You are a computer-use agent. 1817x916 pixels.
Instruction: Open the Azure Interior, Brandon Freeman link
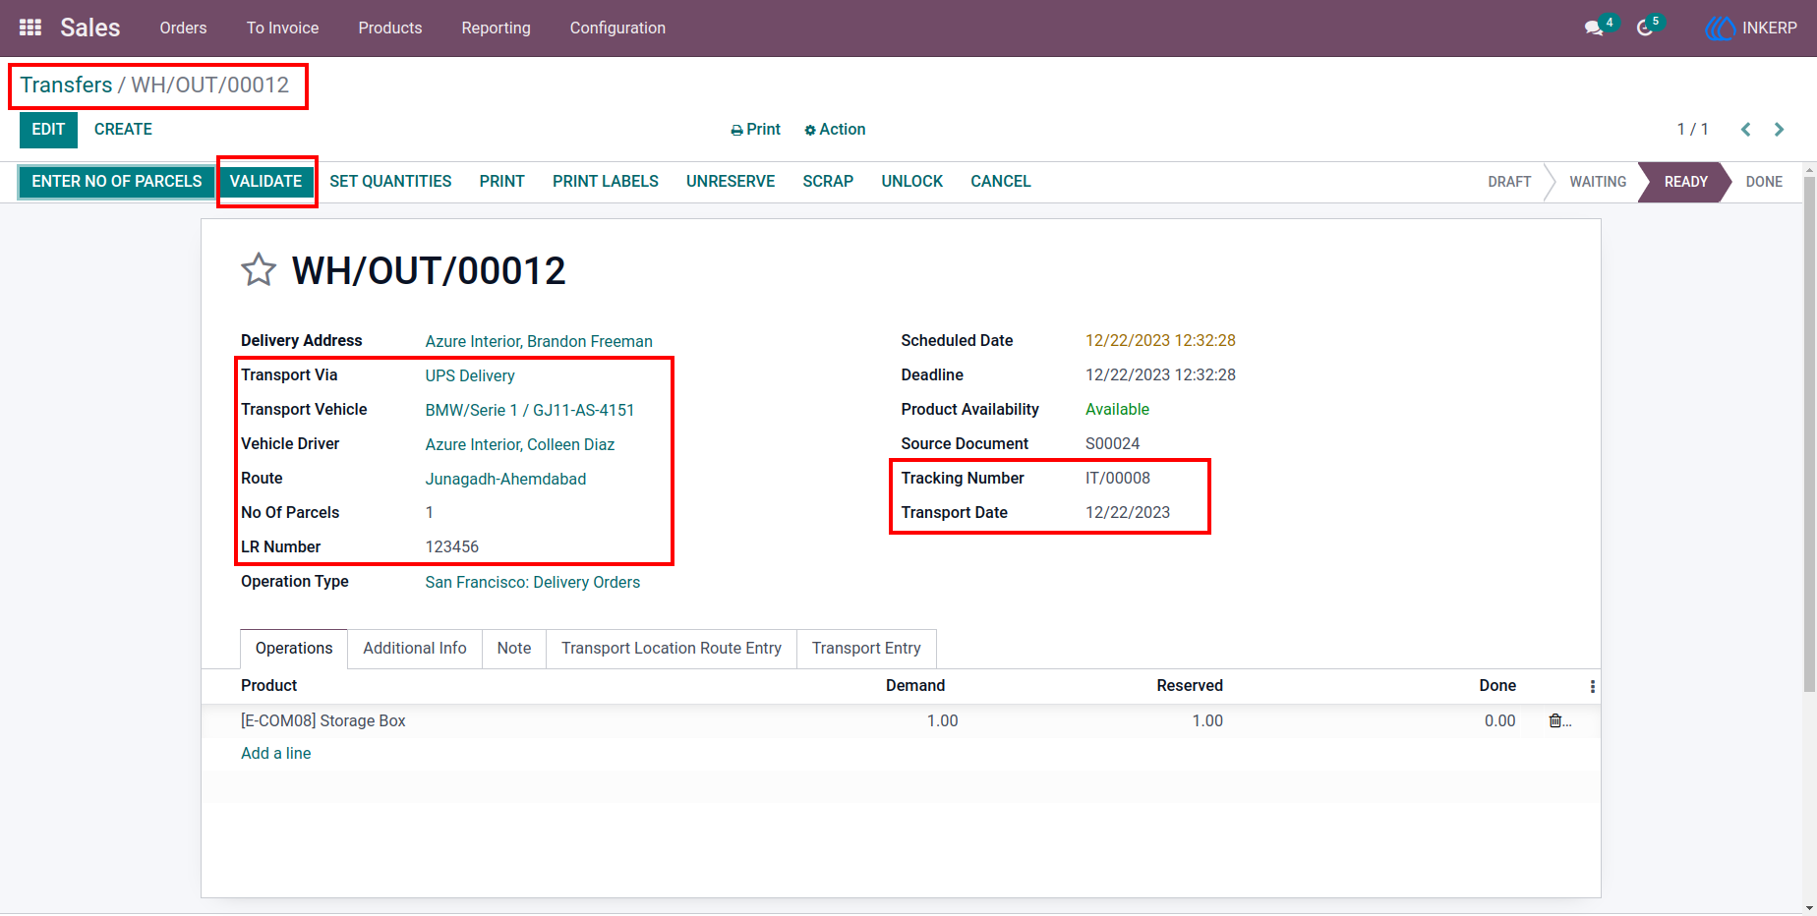tap(539, 341)
